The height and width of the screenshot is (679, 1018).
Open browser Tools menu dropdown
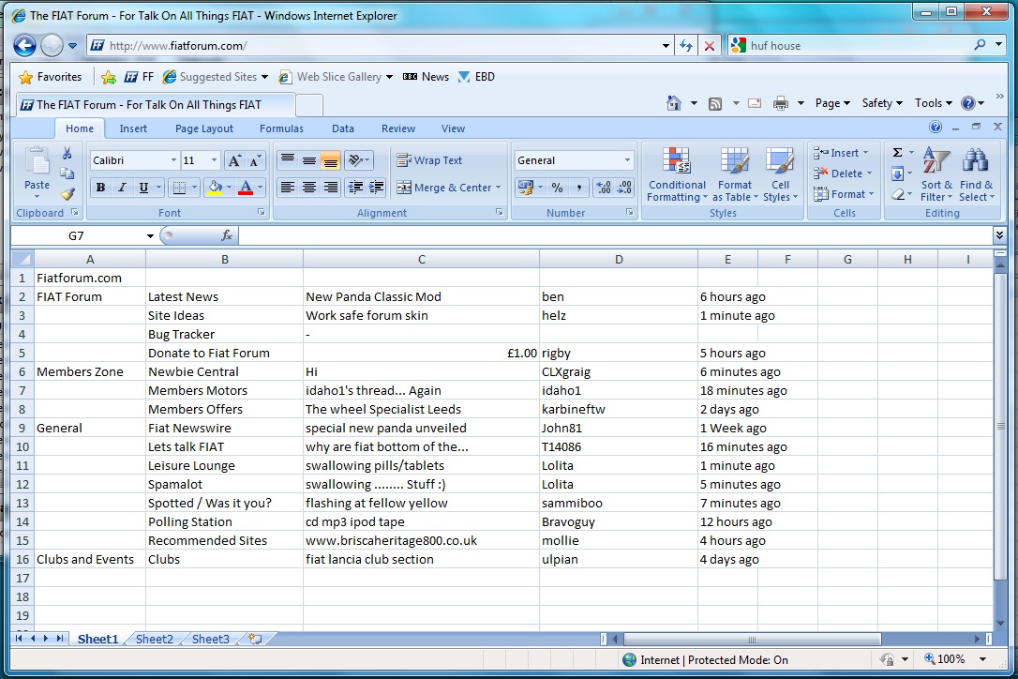tap(933, 103)
